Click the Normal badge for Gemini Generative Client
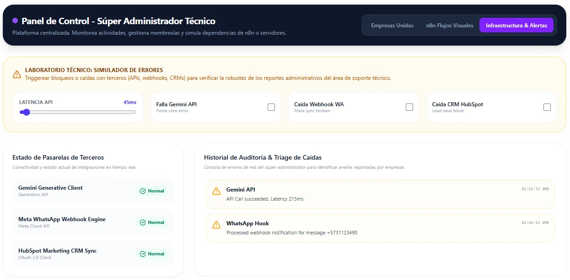 click(152, 191)
